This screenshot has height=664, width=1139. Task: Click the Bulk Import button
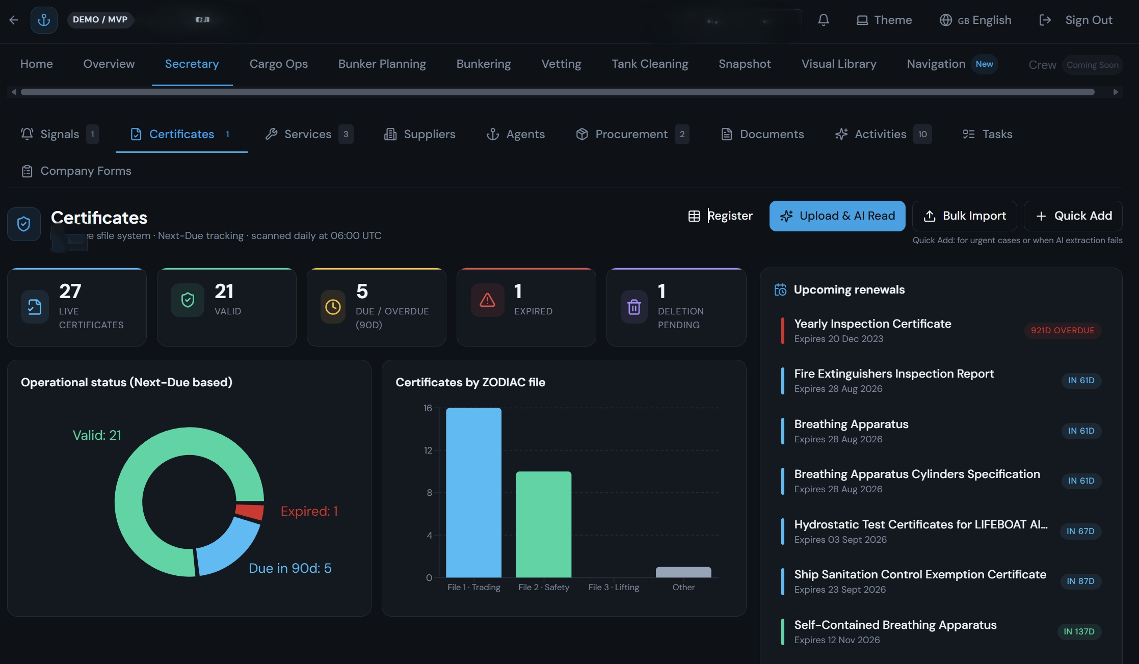coord(965,216)
